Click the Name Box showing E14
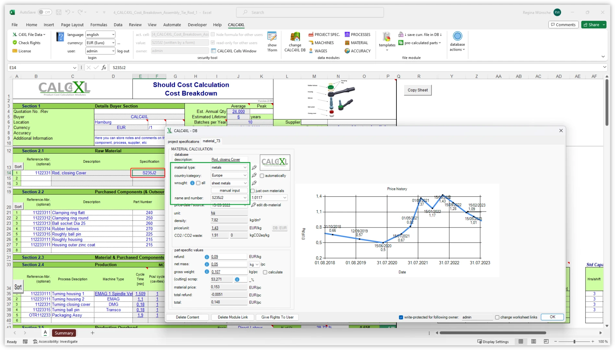The height and width of the screenshot is (350, 615). pos(42,67)
